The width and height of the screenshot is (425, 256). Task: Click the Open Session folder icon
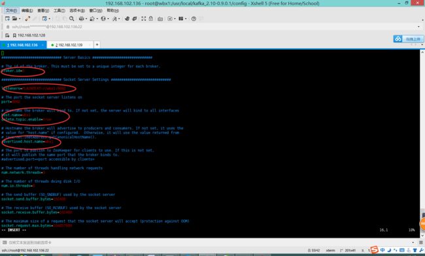tap(14, 19)
